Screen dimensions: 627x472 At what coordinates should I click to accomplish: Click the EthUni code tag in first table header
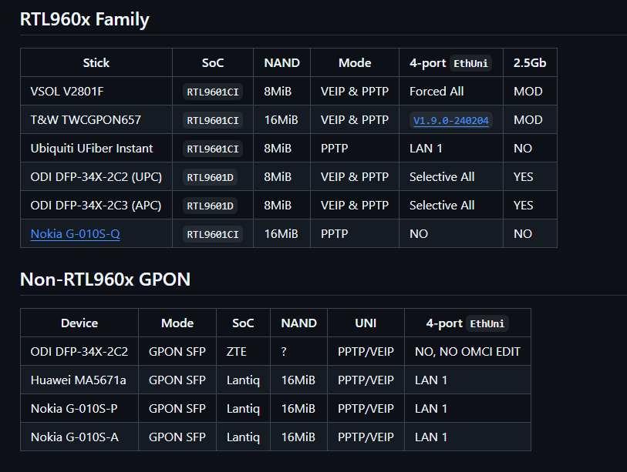tap(470, 63)
